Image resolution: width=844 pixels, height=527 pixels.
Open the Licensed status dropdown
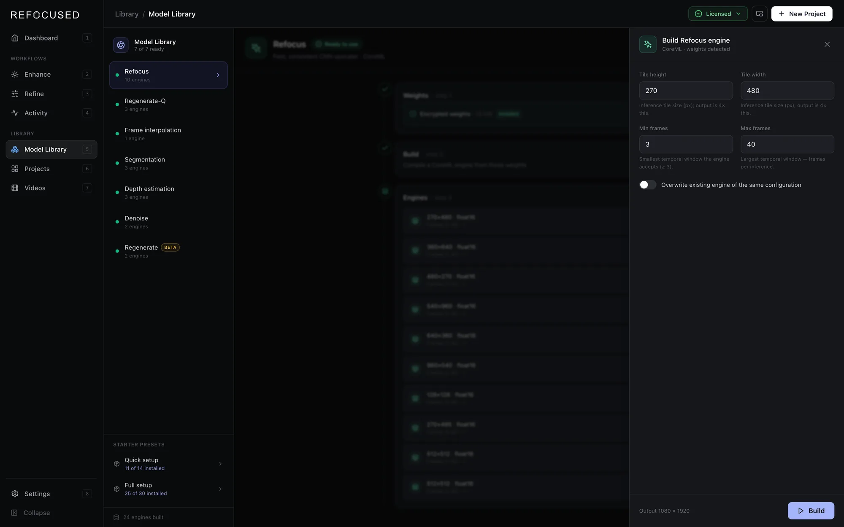[x=718, y=14]
